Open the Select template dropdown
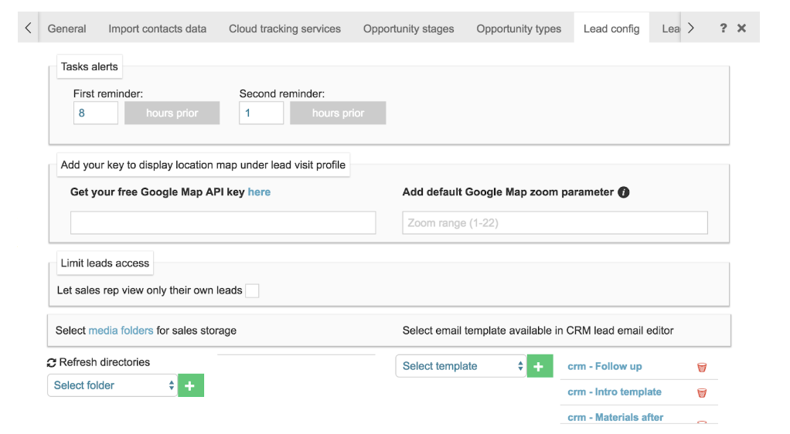Image resolution: width=790 pixels, height=434 pixels. click(461, 366)
